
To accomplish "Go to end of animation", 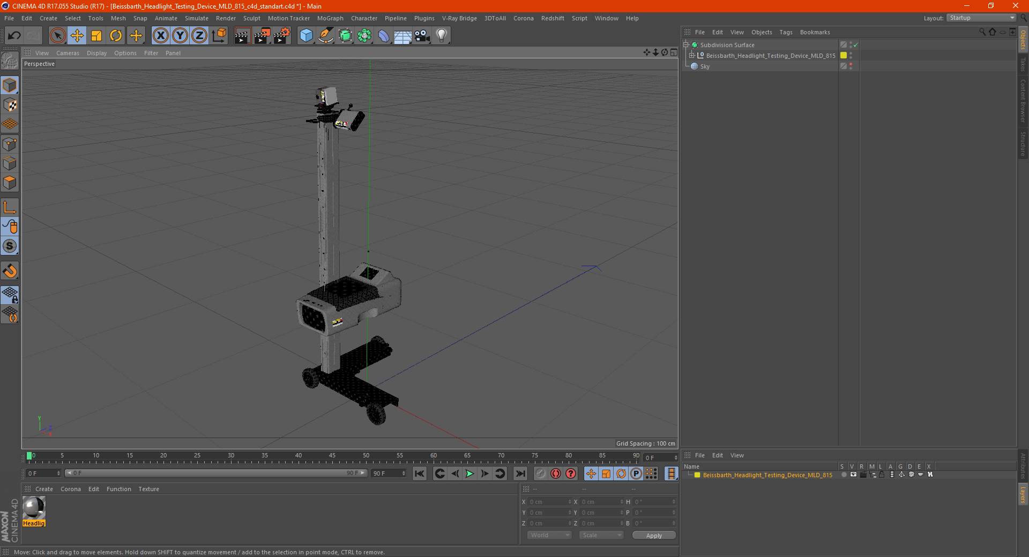I will pyautogui.click(x=520, y=473).
